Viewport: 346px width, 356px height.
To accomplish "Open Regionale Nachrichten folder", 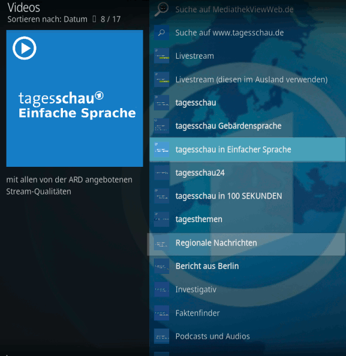I will 246,244.
